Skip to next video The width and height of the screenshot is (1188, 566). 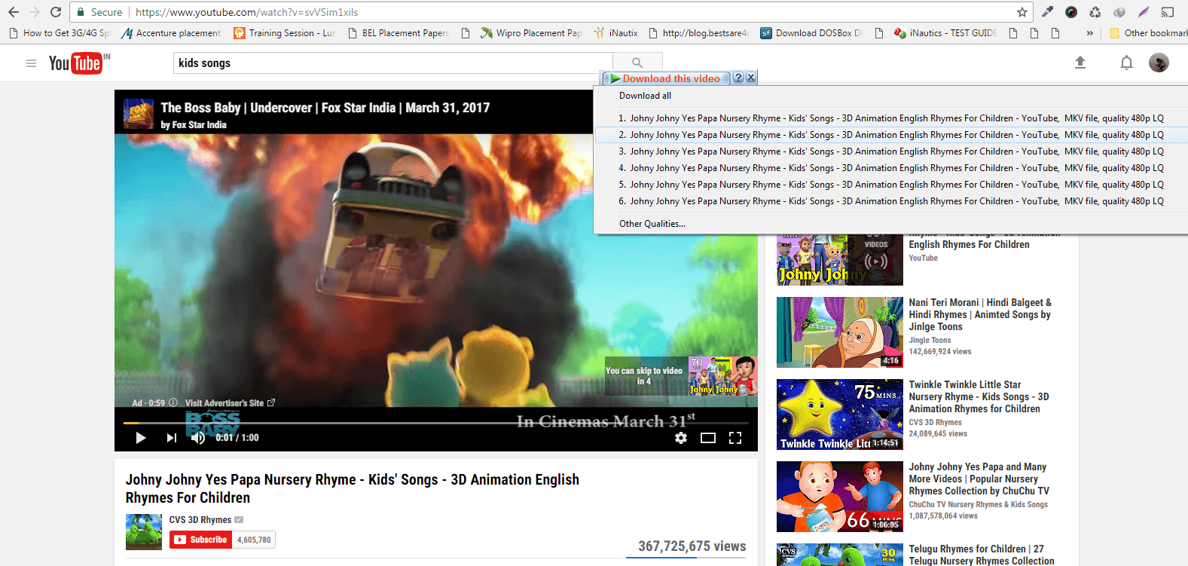coord(172,438)
